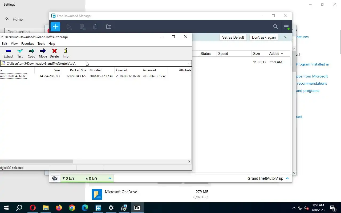Click the Find a setting search box
The height and width of the screenshot is (213, 341).
click(x=25, y=32)
